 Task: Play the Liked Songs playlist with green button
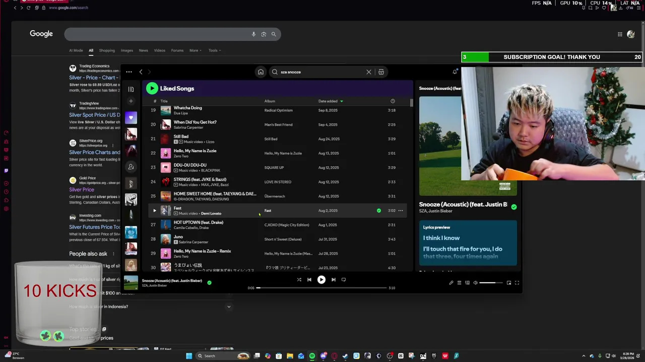(152, 88)
